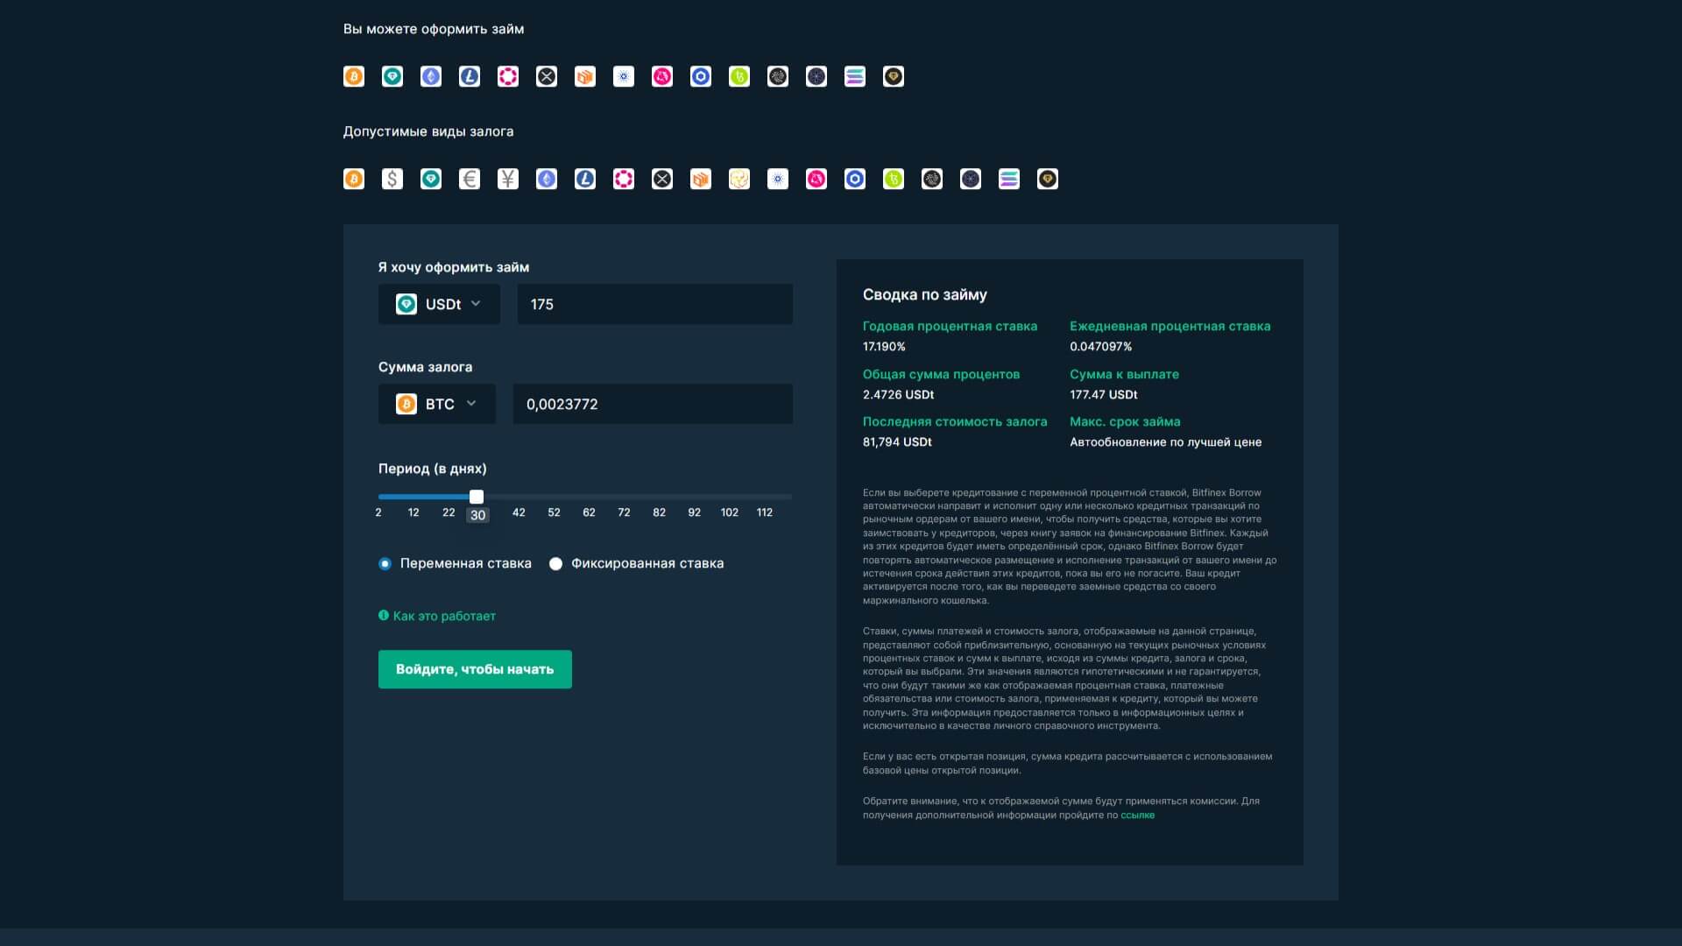This screenshot has height=946, width=1682.
Task: Follow the ссылке link about fees
Action: pos(1137,815)
